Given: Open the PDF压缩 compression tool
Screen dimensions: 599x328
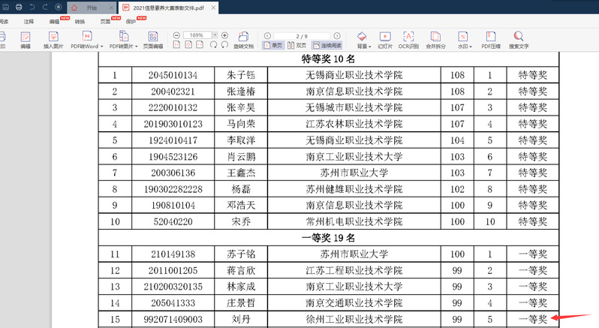Looking at the screenshot, I should coord(491,40).
